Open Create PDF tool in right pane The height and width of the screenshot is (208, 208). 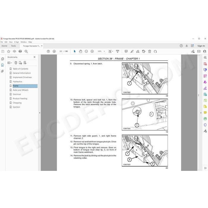coord(205,64)
